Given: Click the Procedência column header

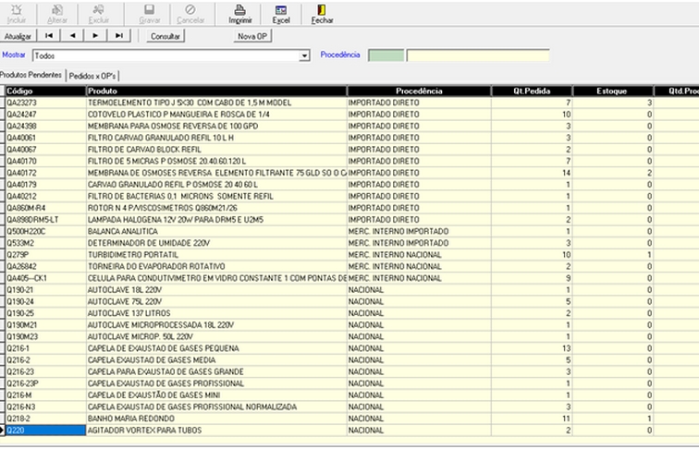Looking at the screenshot, I should click(419, 91).
